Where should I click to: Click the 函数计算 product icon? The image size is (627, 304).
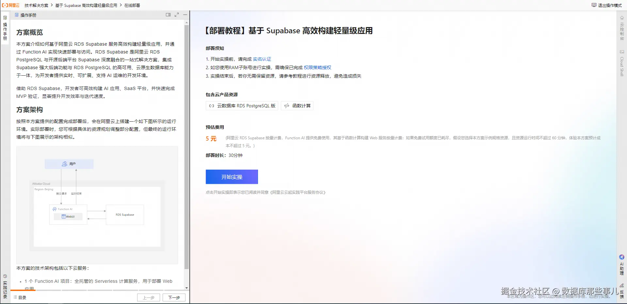[x=287, y=106]
